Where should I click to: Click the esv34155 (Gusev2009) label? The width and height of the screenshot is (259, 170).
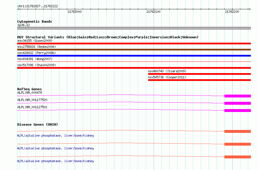coord(35,41)
